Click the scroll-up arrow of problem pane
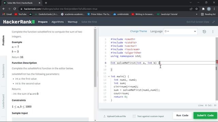This screenshot has height=122, width=218. click(95, 28)
